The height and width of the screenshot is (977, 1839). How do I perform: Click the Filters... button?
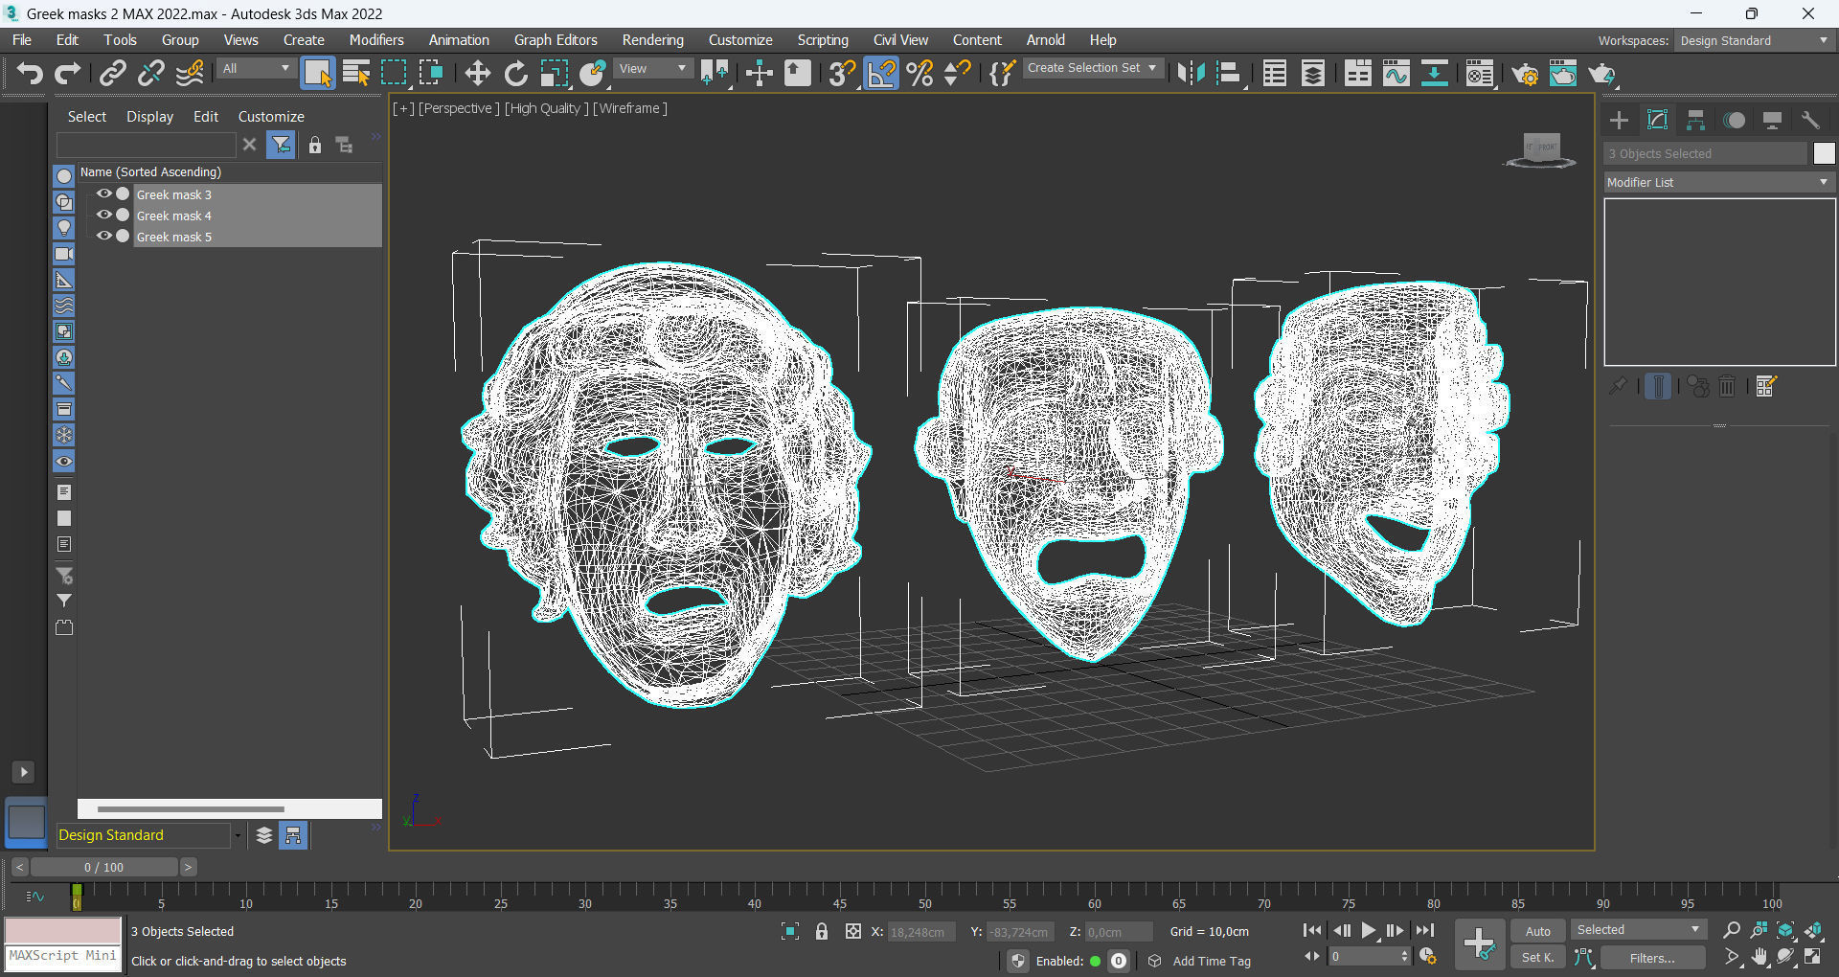1653,958
